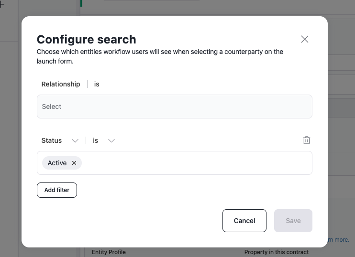Select the Active chip label
The height and width of the screenshot is (257, 355).
pos(57,163)
